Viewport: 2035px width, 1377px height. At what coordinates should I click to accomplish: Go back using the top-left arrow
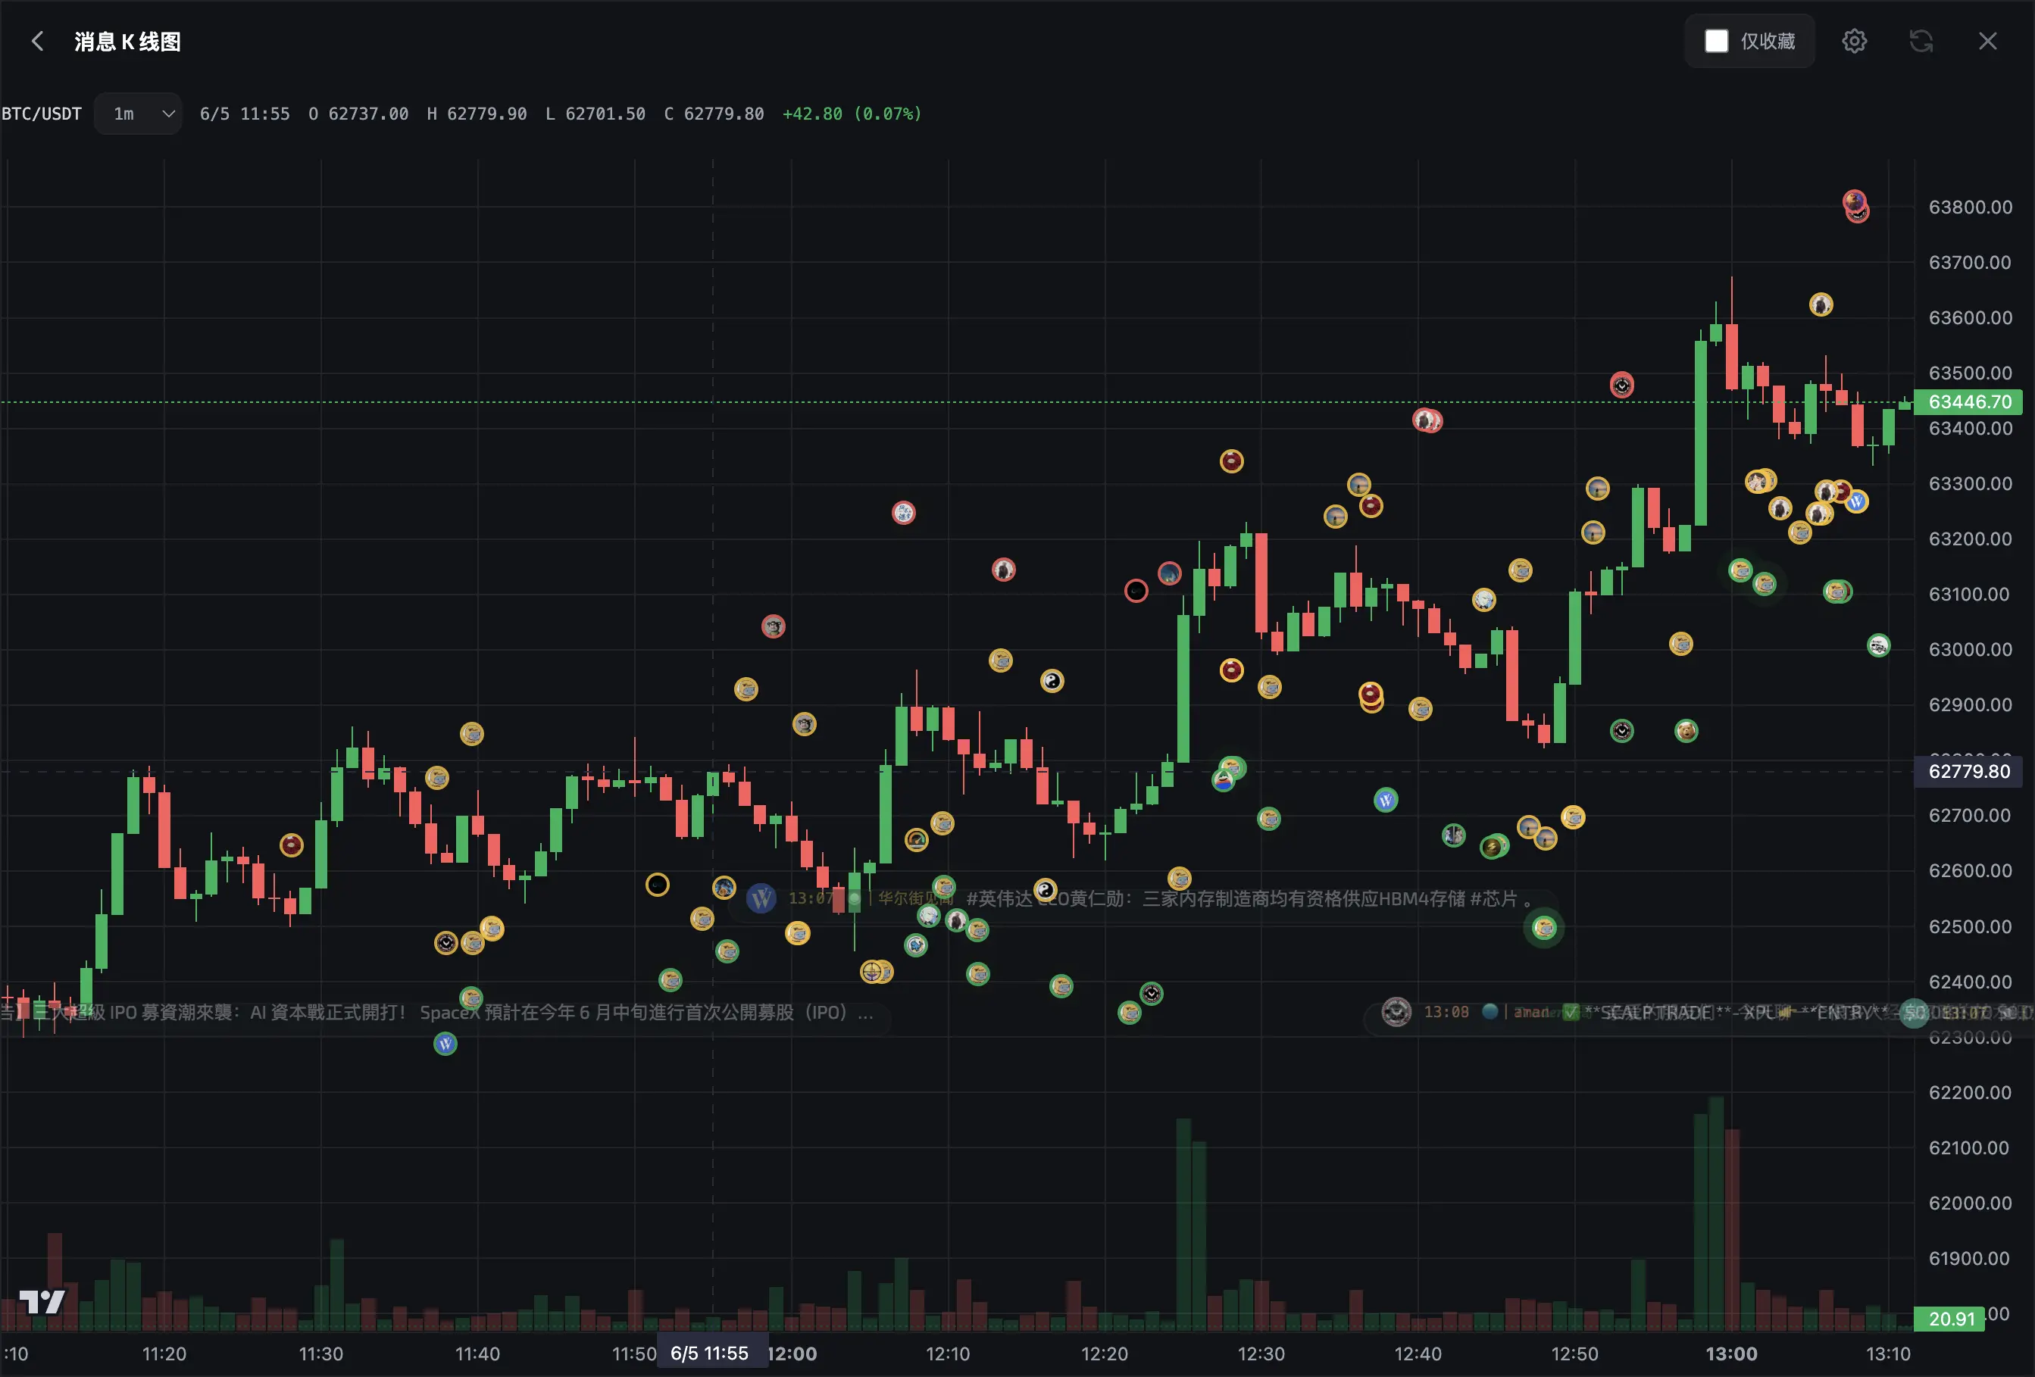click(x=37, y=41)
